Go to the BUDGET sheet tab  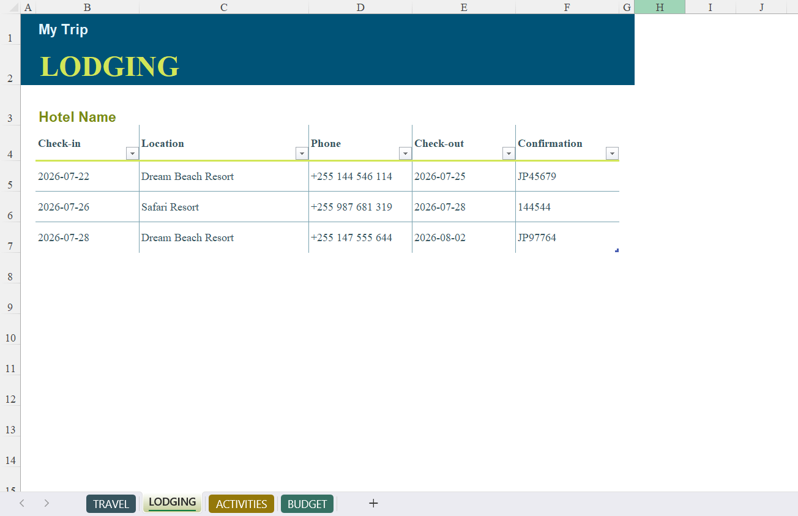tap(307, 504)
